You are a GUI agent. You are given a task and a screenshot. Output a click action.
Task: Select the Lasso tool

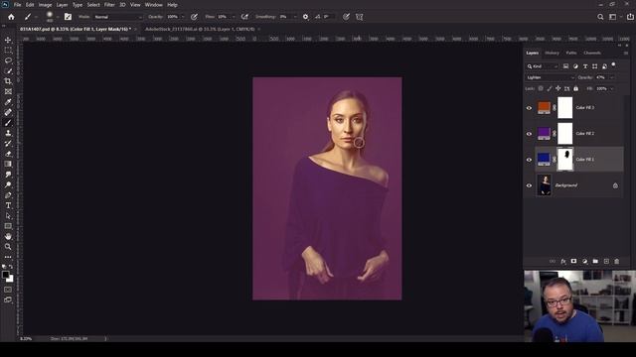coord(8,60)
